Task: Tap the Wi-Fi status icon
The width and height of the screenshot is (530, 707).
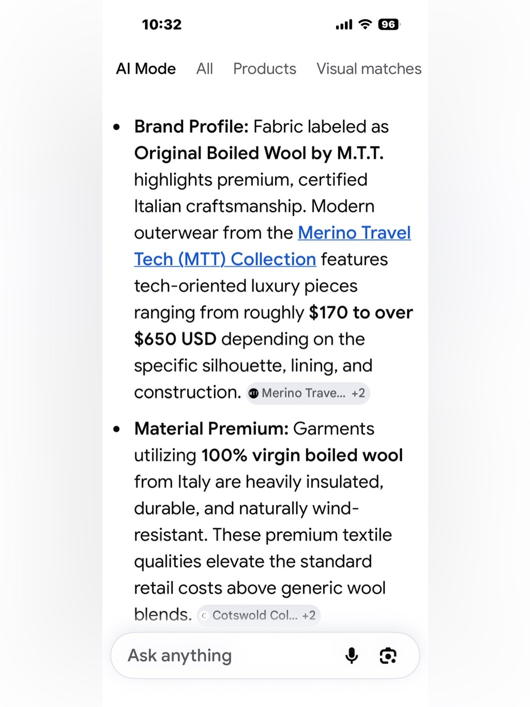Action: click(365, 24)
